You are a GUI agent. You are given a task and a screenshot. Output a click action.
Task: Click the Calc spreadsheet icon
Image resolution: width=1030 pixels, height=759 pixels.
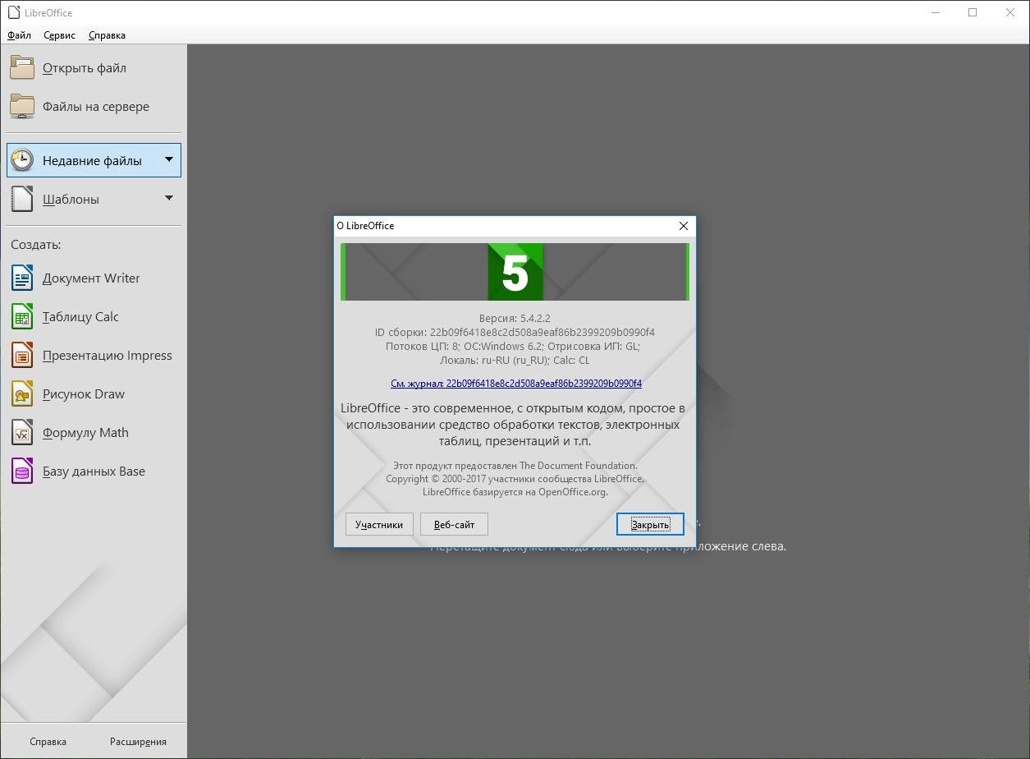(x=22, y=316)
